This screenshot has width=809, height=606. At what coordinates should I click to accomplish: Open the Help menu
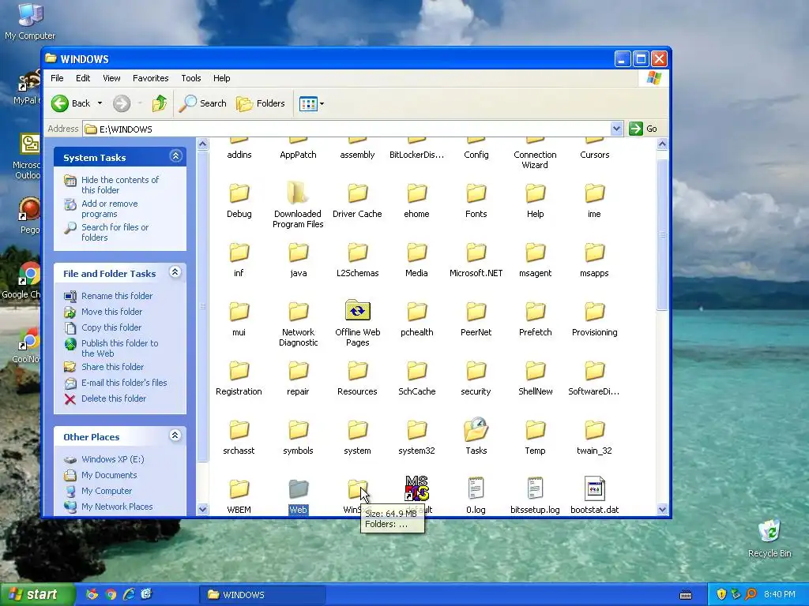(x=222, y=78)
